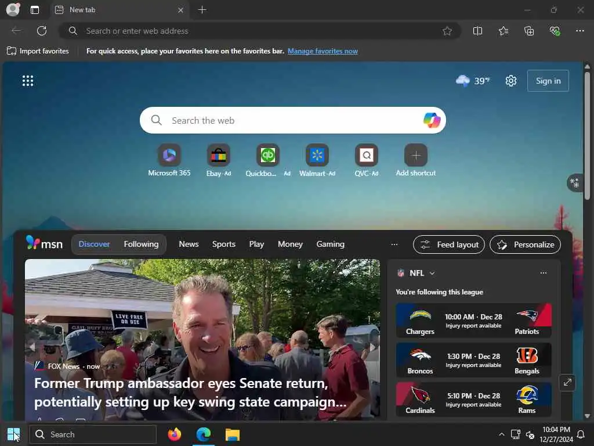Open the notification bell icon
The height and width of the screenshot is (446, 594).
580,434
